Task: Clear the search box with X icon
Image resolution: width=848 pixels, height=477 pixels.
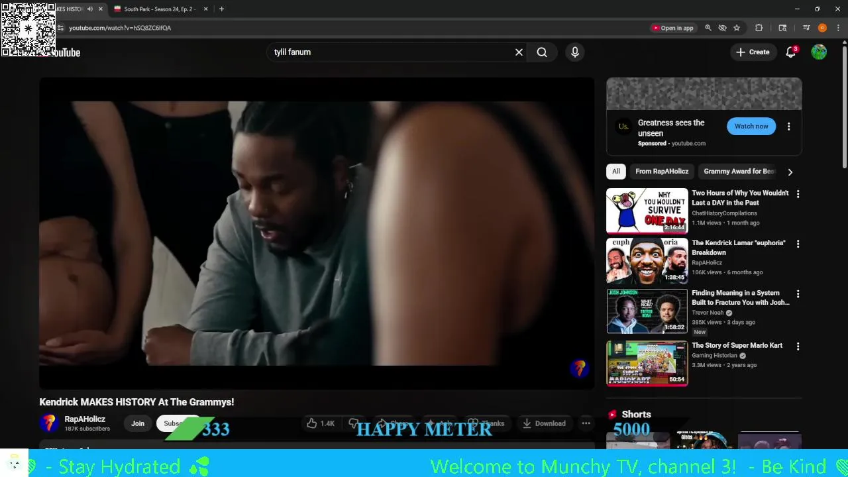Action: (x=519, y=52)
